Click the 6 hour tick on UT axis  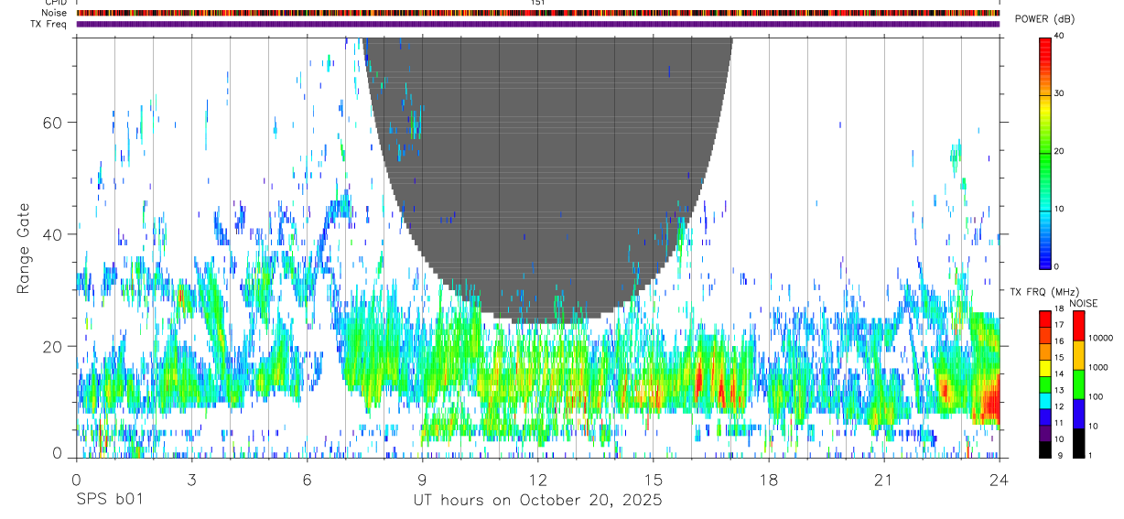pos(307,480)
